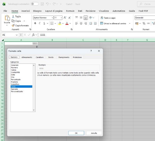Toggle bold G formatting

tap(35, 23)
